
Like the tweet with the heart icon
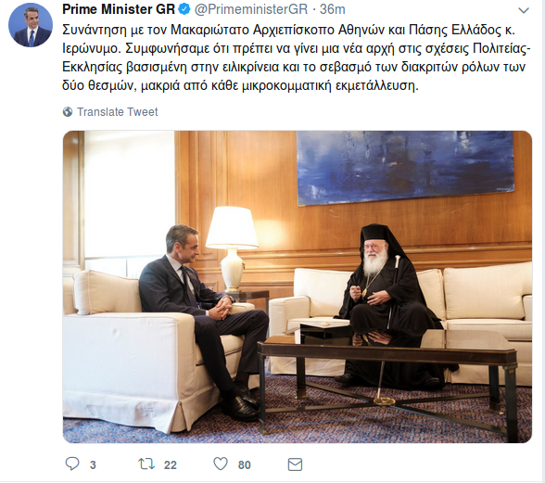pyautogui.click(x=221, y=464)
